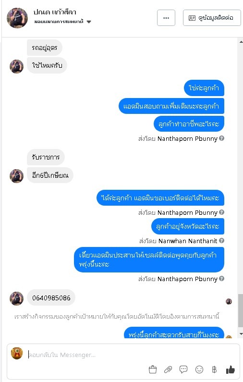Click the customer avatar beside phone number
Viewport: 243px width, 382px height.
coord(16,298)
